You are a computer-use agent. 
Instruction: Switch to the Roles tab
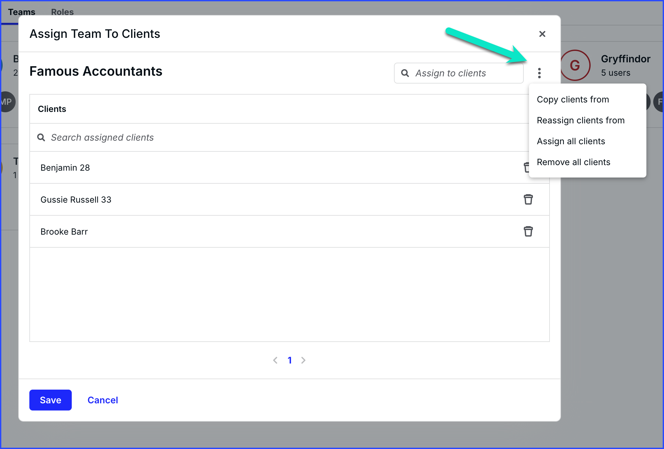[62, 12]
